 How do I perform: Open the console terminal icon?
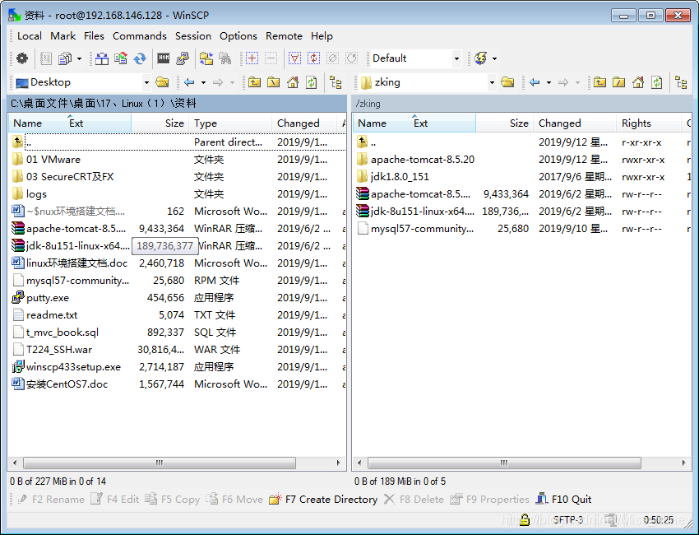click(x=164, y=58)
